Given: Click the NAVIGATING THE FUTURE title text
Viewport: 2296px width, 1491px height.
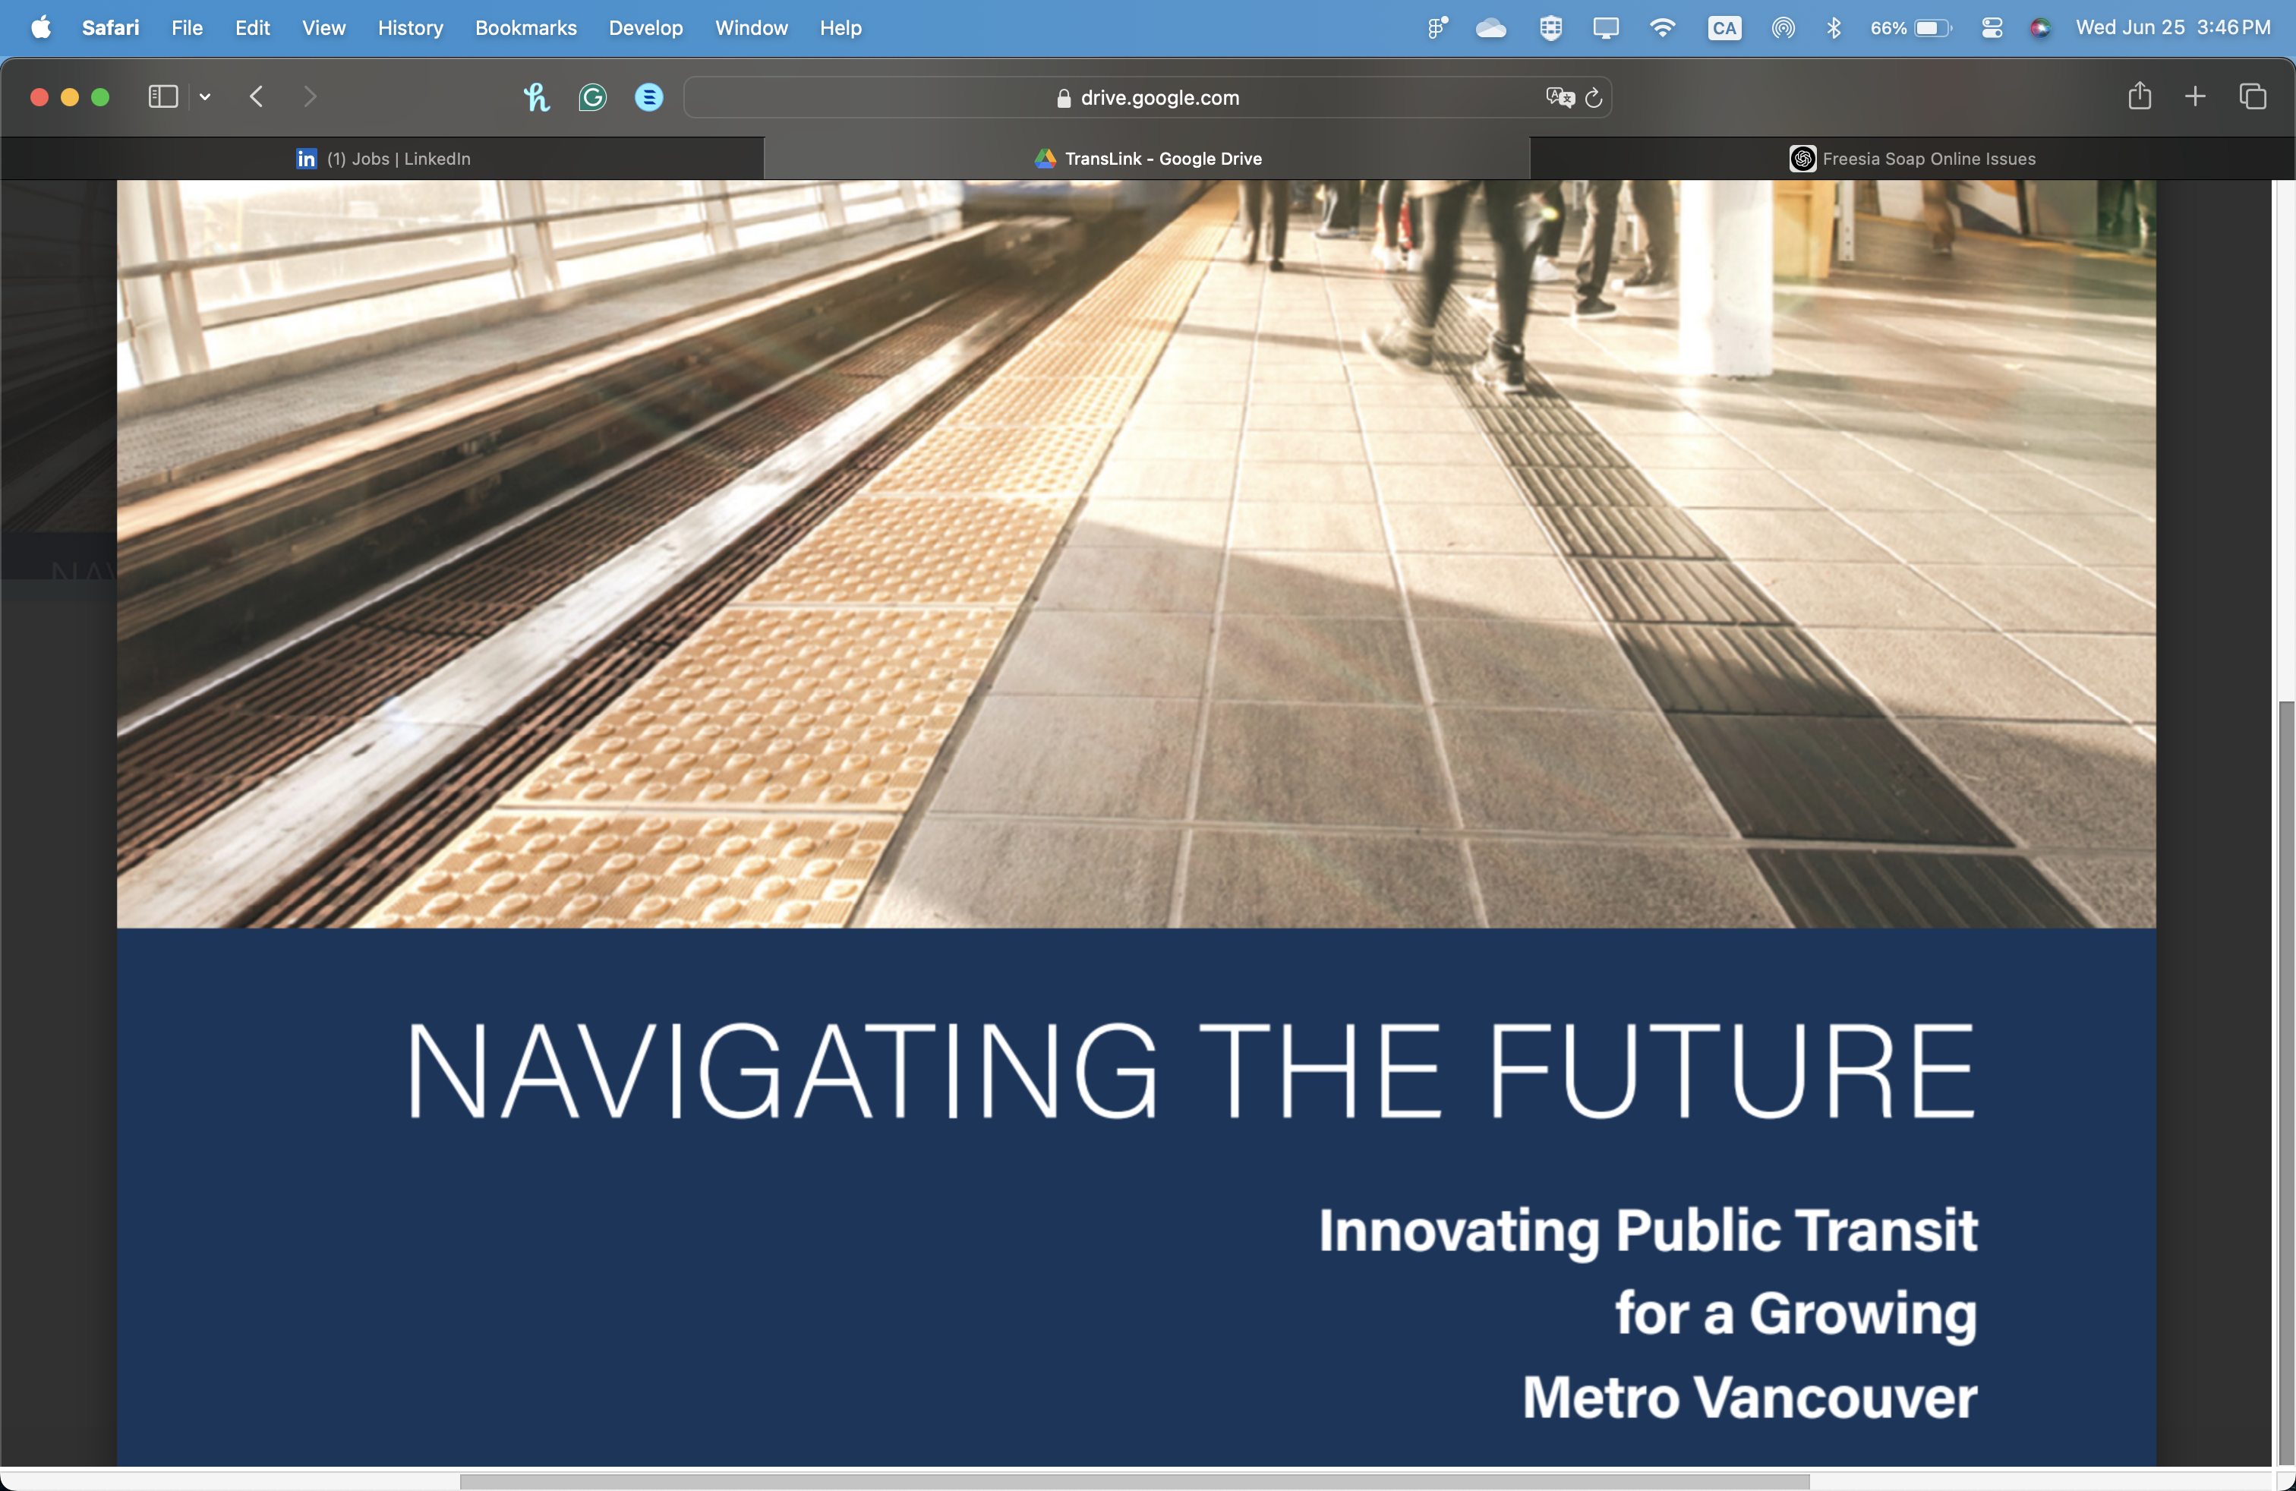Looking at the screenshot, I should [1191, 1071].
